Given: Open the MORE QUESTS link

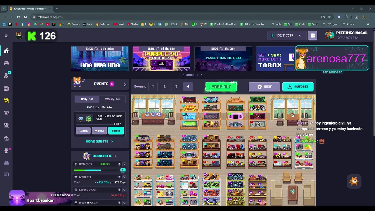Looking at the screenshot, I should [x=99, y=142].
